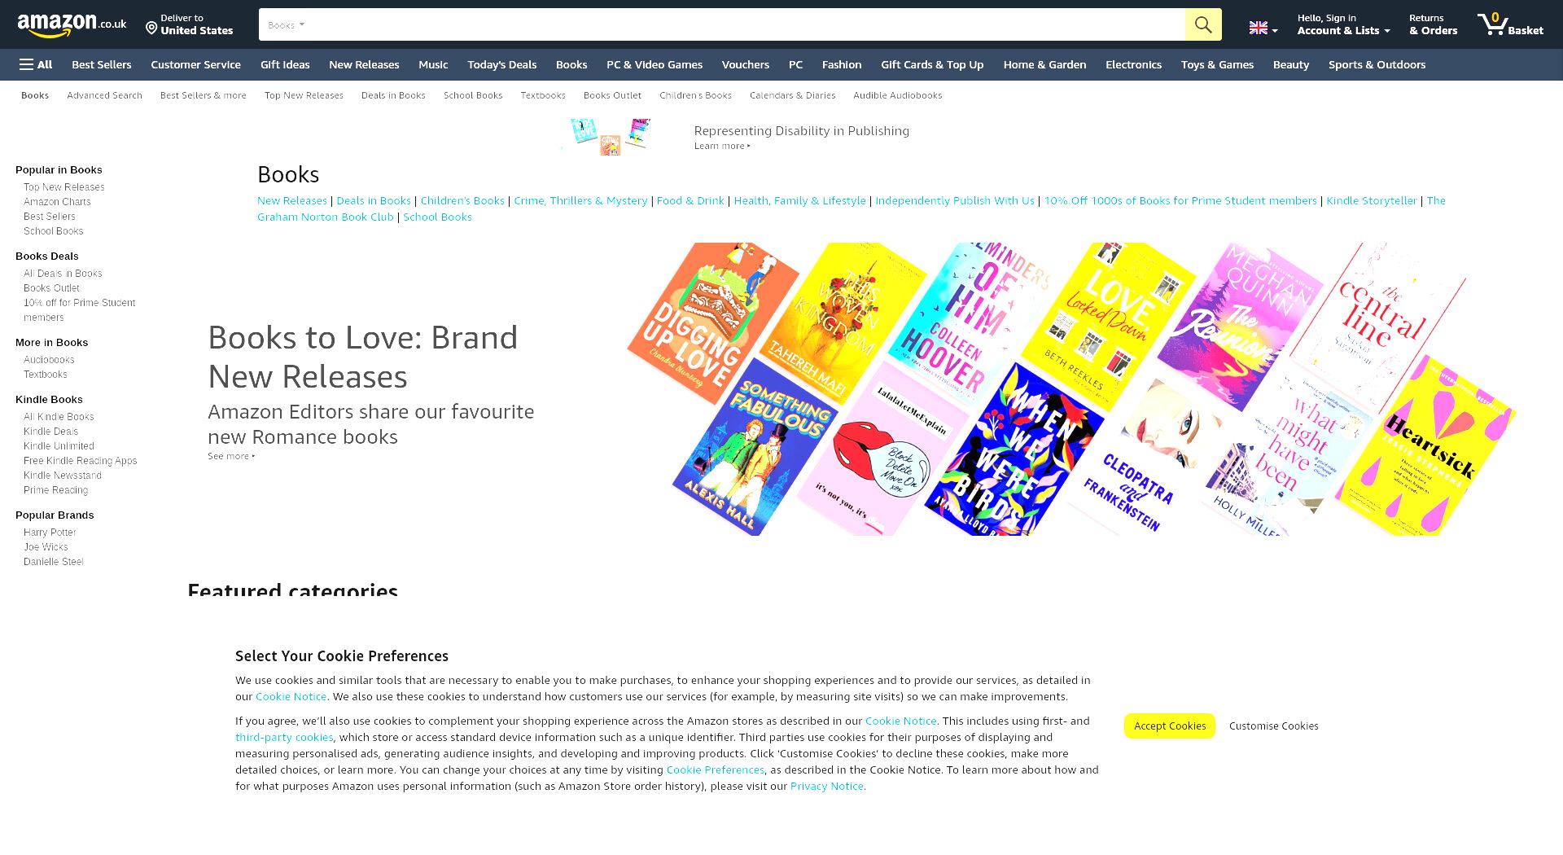This screenshot has height=855, width=1563.
Task: Open the basket cart icon
Action: [1492, 24]
